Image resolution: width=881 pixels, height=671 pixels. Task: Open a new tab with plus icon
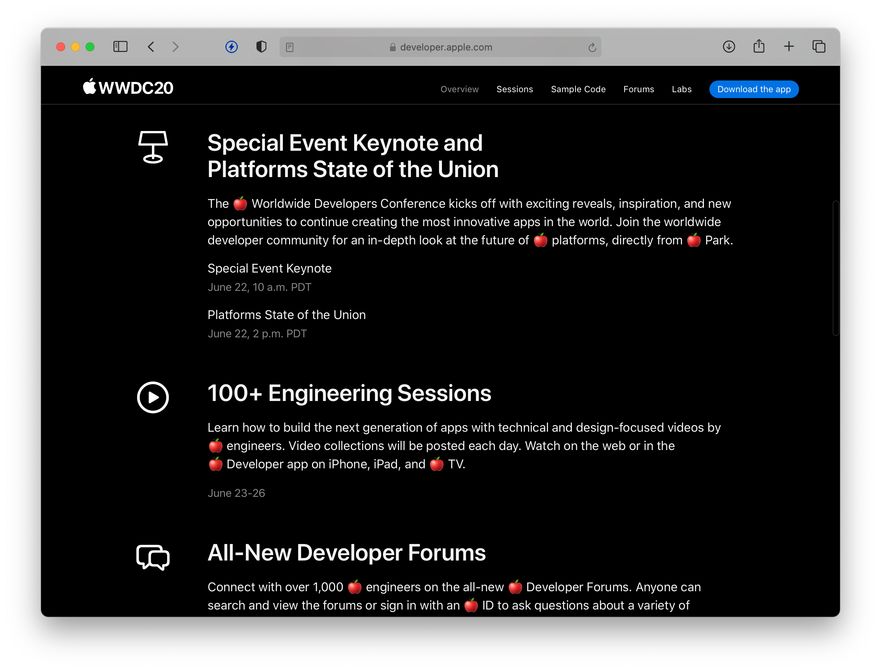coord(789,46)
